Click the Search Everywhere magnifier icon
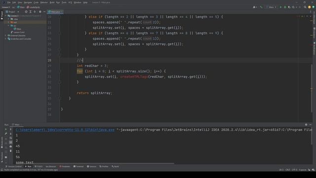This screenshot has width=316, height=178. pos(305,7)
